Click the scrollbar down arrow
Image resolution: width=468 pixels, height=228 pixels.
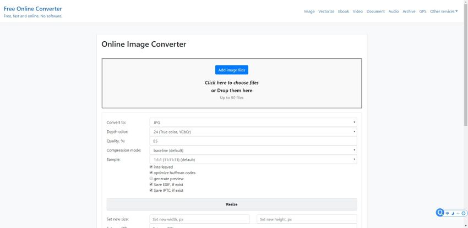tap(465, 225)
